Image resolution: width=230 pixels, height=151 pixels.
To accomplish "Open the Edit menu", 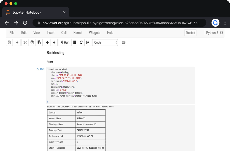I will (x=24, y=33).
